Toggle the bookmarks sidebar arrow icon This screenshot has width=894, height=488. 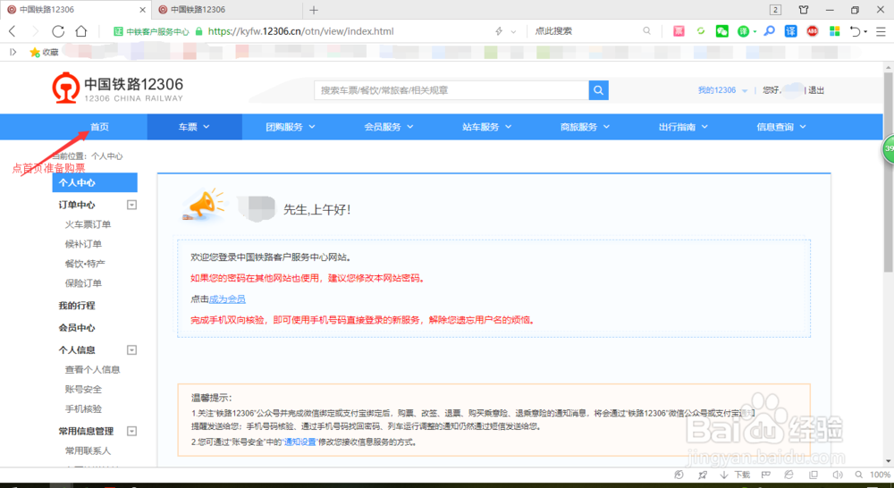click(x=13, y=52)
